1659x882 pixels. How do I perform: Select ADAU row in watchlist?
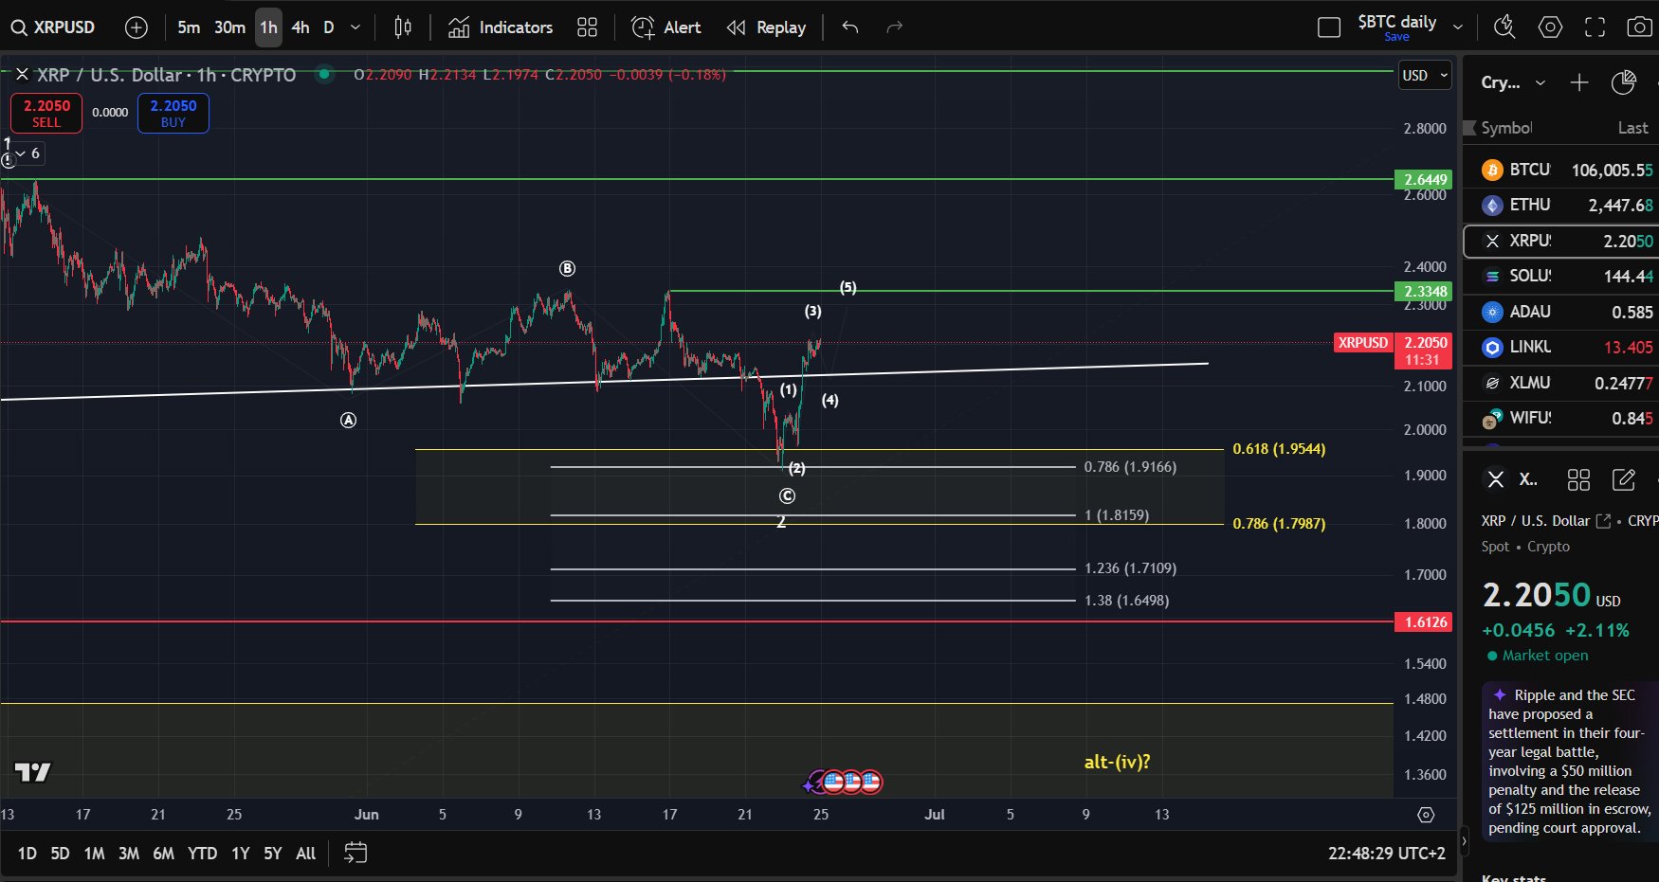[1560, 312]
